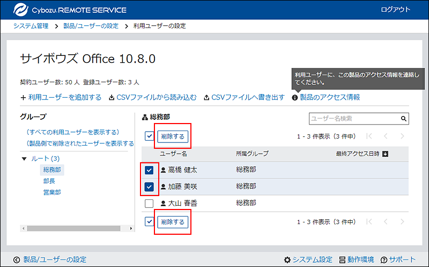Click the Cybozu Remote Service logo

tap(70, 10)
